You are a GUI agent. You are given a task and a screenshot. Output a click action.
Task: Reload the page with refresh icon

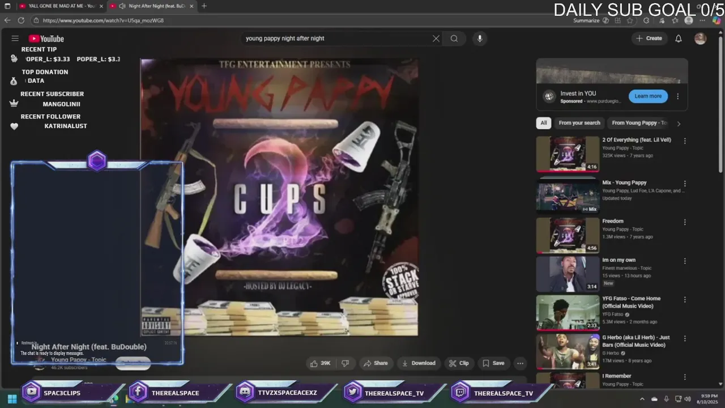[x=21, y=20]
